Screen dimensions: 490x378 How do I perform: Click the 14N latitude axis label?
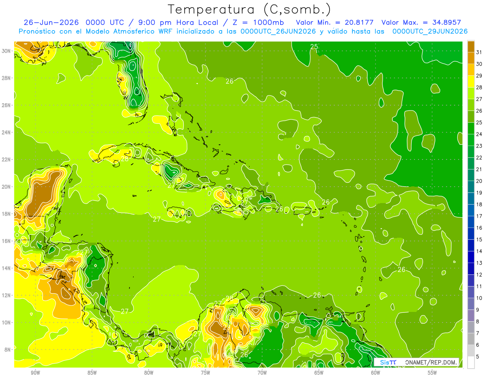pyautogui.click(x=6, y=268)
